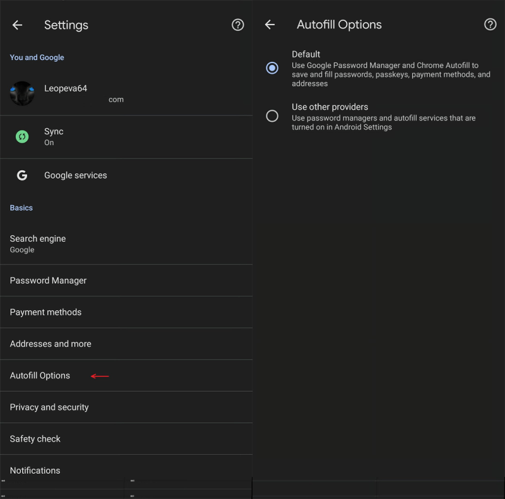Tap the Leopeva64 profile avatar
Viewport: 505px width, 499px height.
coord(22,93)
